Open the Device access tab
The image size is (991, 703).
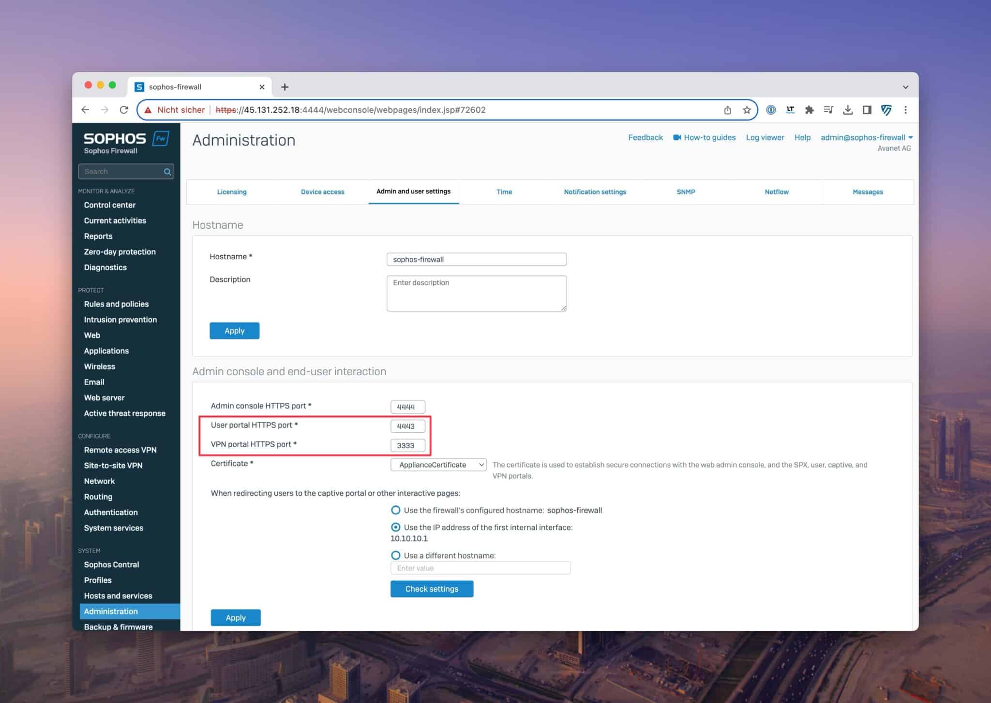point(322,191)
